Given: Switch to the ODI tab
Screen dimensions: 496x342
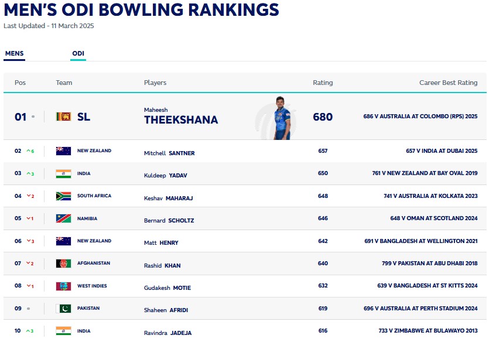Looking at the screenshot, I should point(78,54).
